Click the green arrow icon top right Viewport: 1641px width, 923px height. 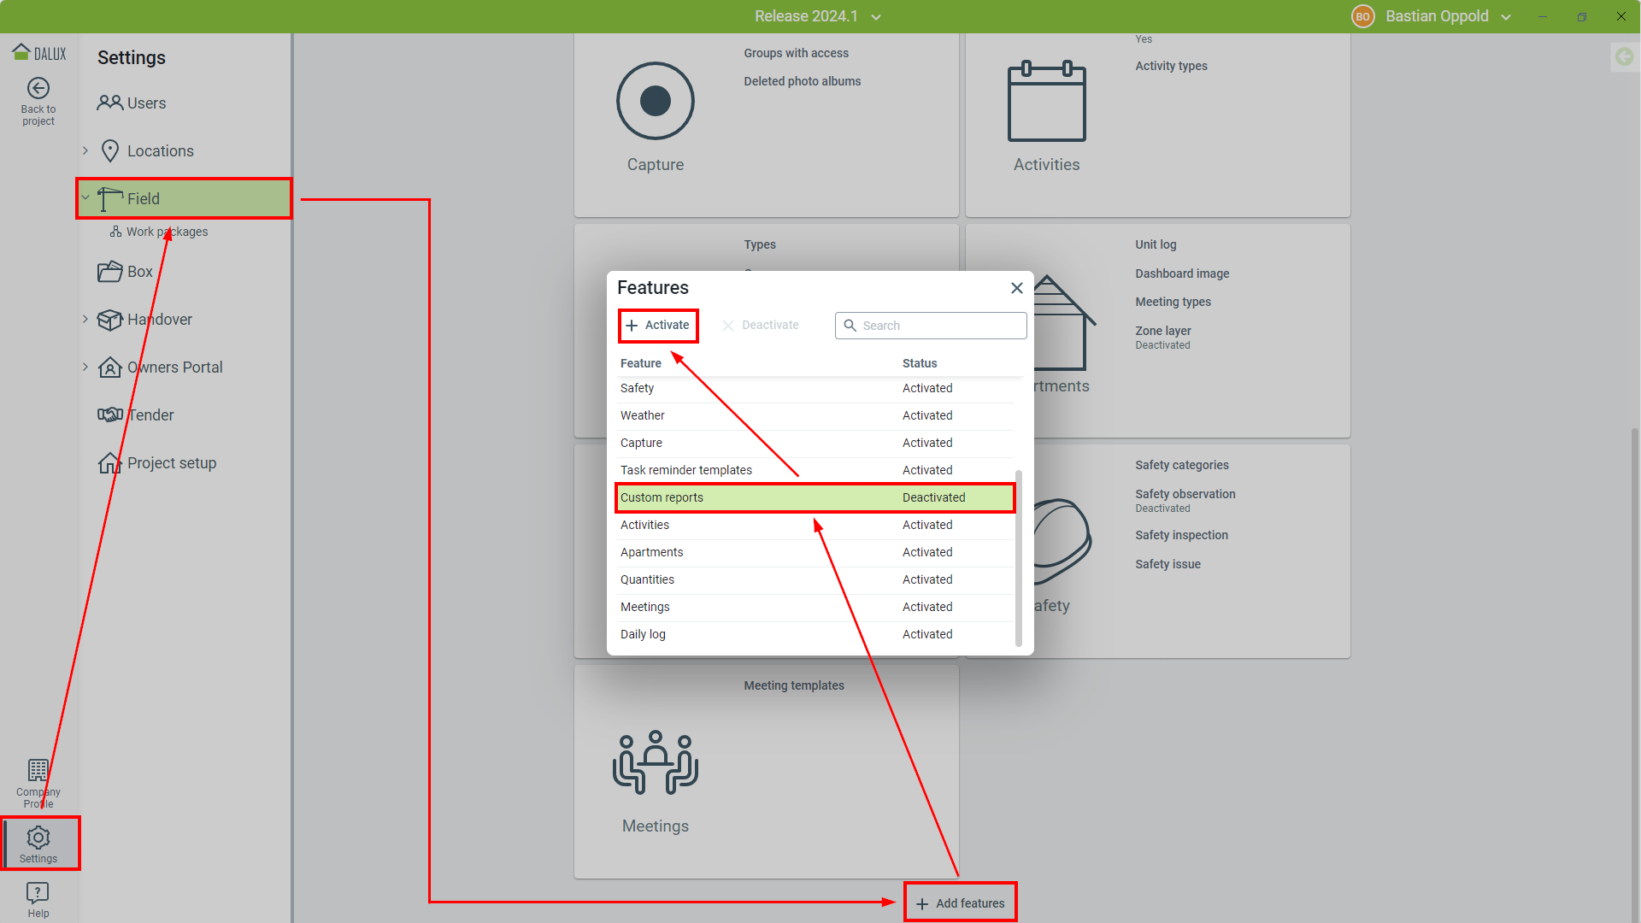(x=1624, y=57)
